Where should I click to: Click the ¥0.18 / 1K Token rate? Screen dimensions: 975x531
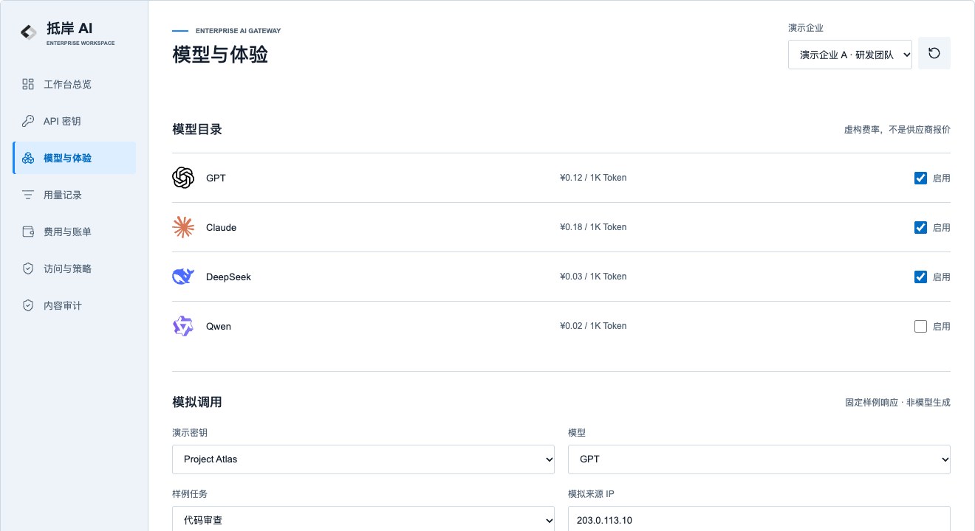593,227
